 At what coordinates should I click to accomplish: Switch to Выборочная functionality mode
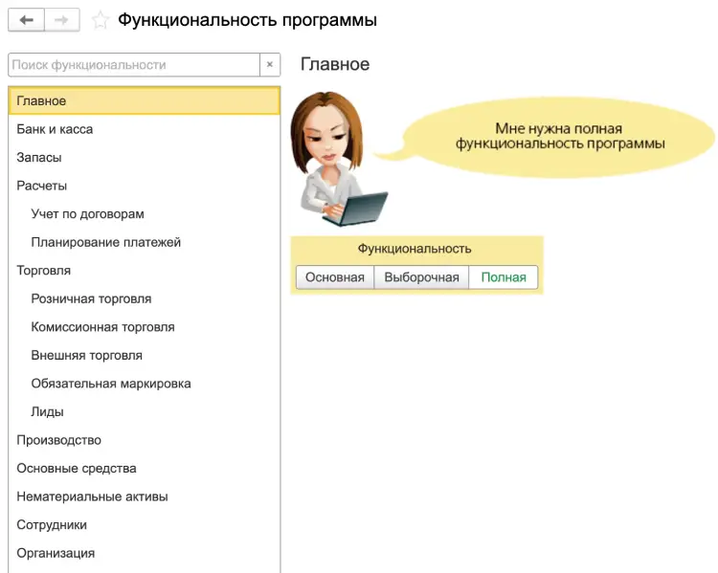[421, 277]
